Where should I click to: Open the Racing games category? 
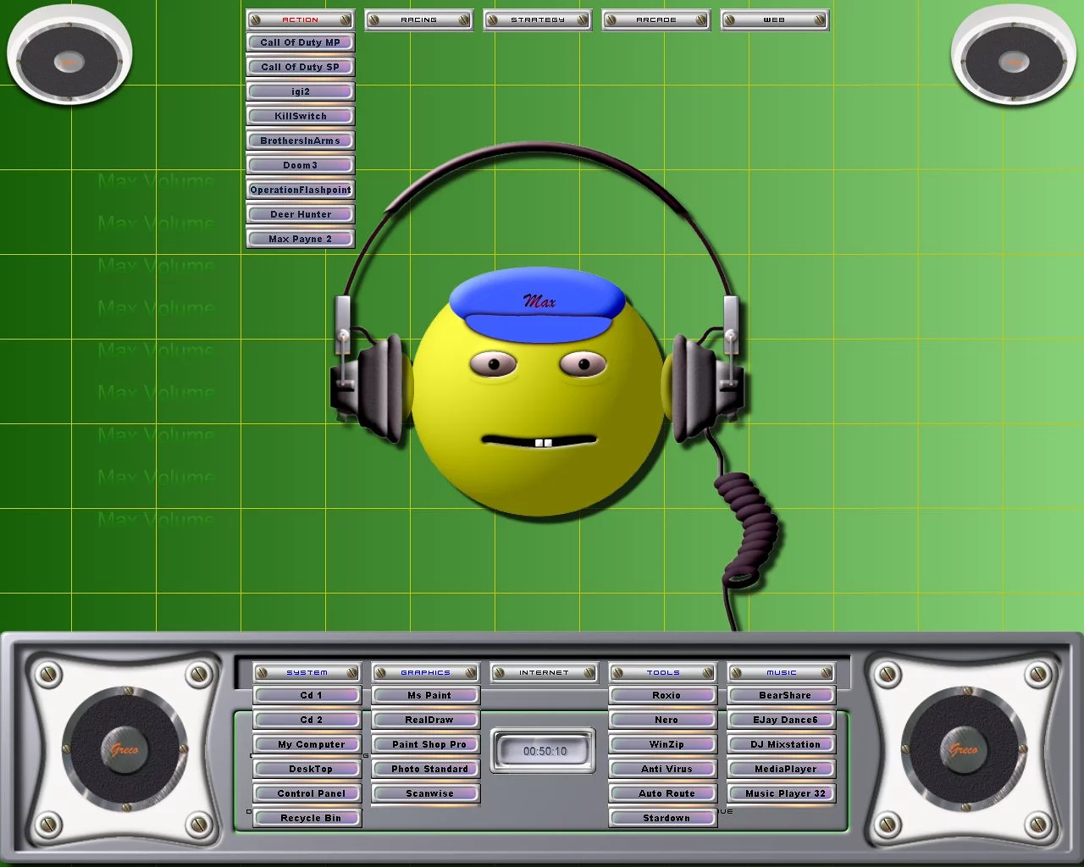419,19
